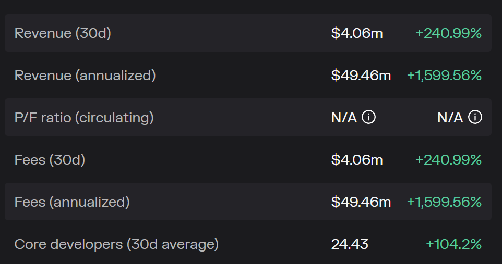This screenshot has width=502, height=264.
Task: Click +240.99% change in Revenue (30d) row
Action: point(448,33)
